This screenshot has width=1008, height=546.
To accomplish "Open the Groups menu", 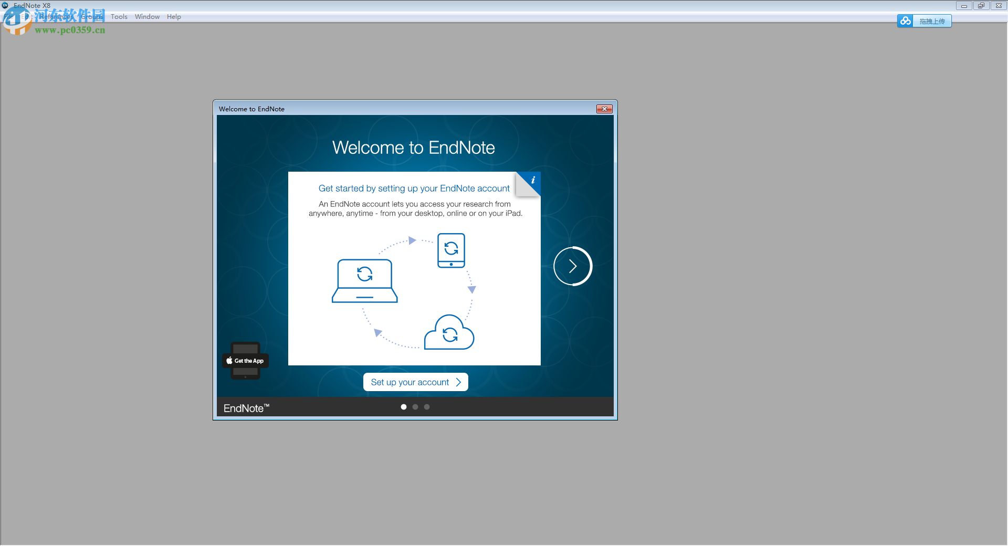I will point(92,16).
